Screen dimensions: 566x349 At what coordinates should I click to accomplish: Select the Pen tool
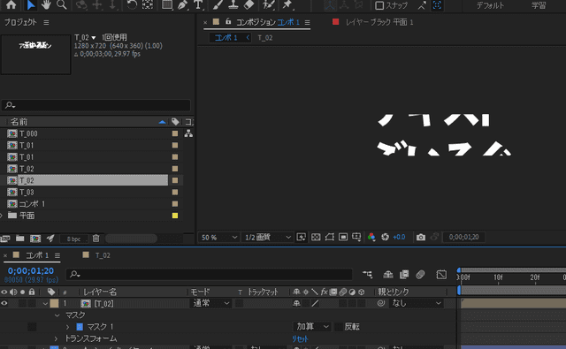[182, 4]
